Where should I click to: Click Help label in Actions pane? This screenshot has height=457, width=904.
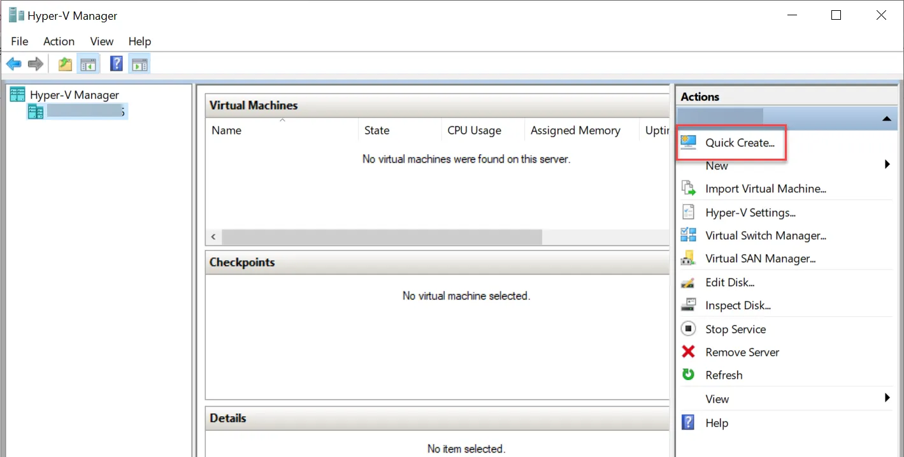[717, 423]
